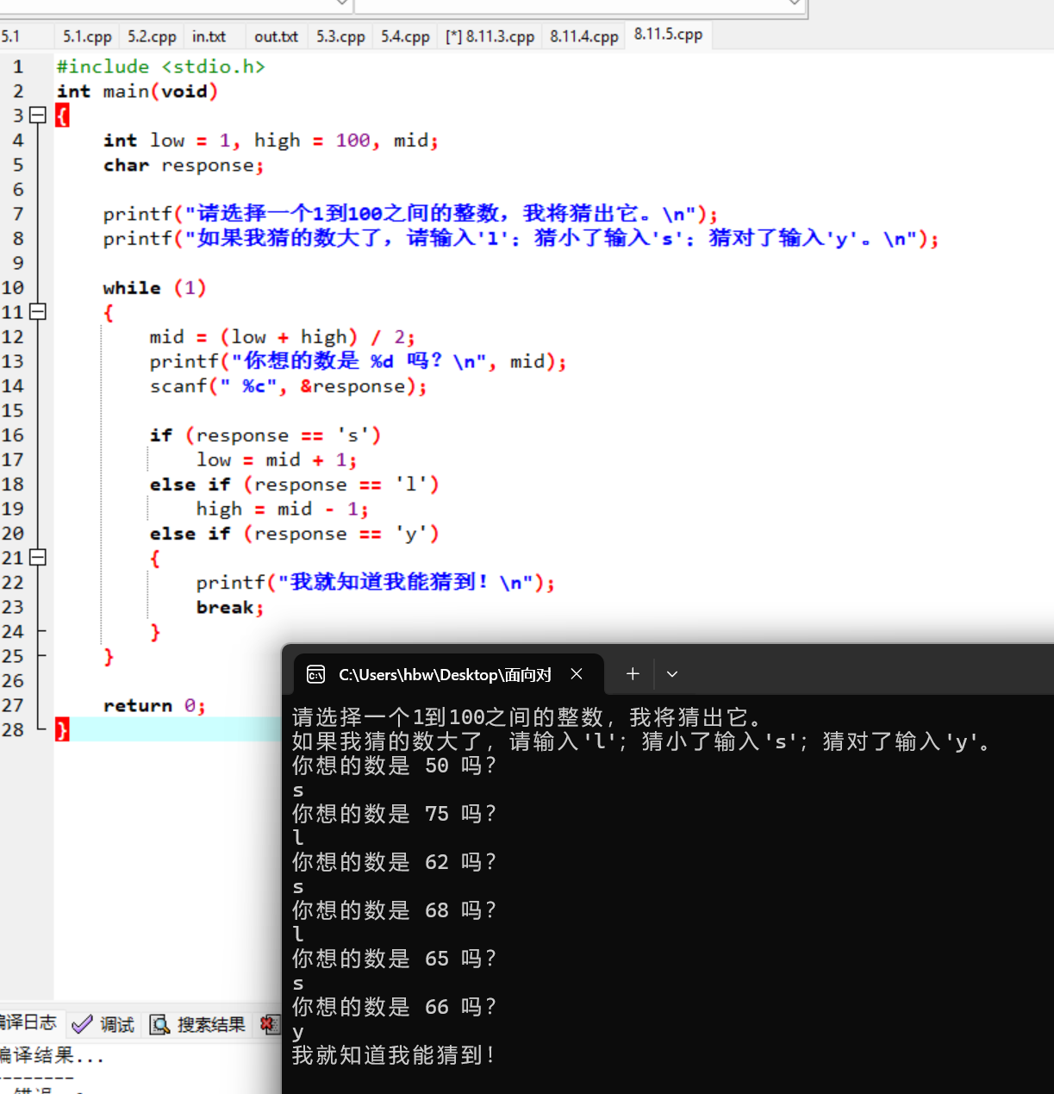Image resolution: width=1054 pixels, height=1094 pixels.
Task: Click the red X close panel icon
Action: click(269, 1024)
